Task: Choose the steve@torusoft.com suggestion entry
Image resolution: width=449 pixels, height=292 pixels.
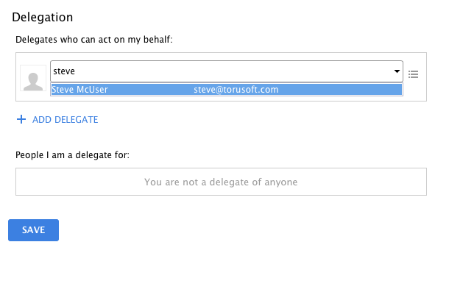Action: [236, 90]
